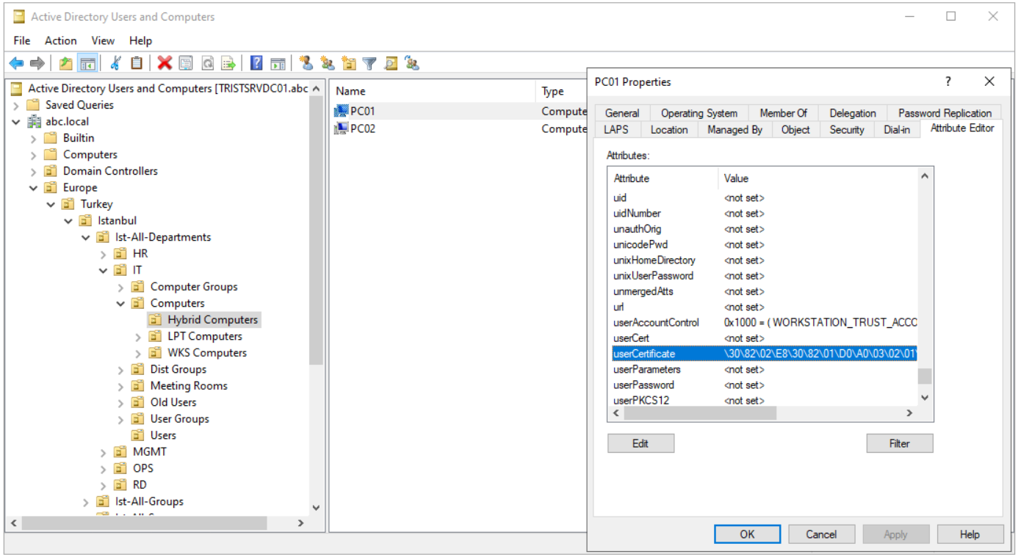Screen dimensions: 1018x557
Task: Collapse the Turkey OU
Action: point(51,204)
